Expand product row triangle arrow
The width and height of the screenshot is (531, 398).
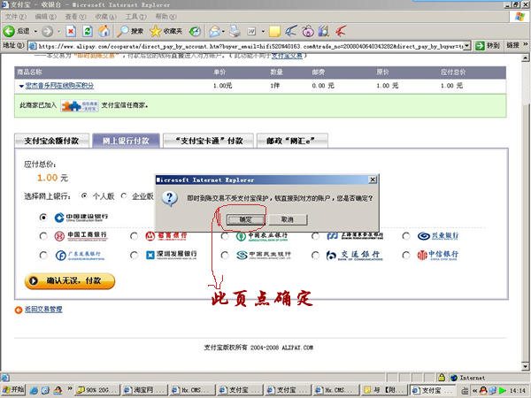coord(21,87)
